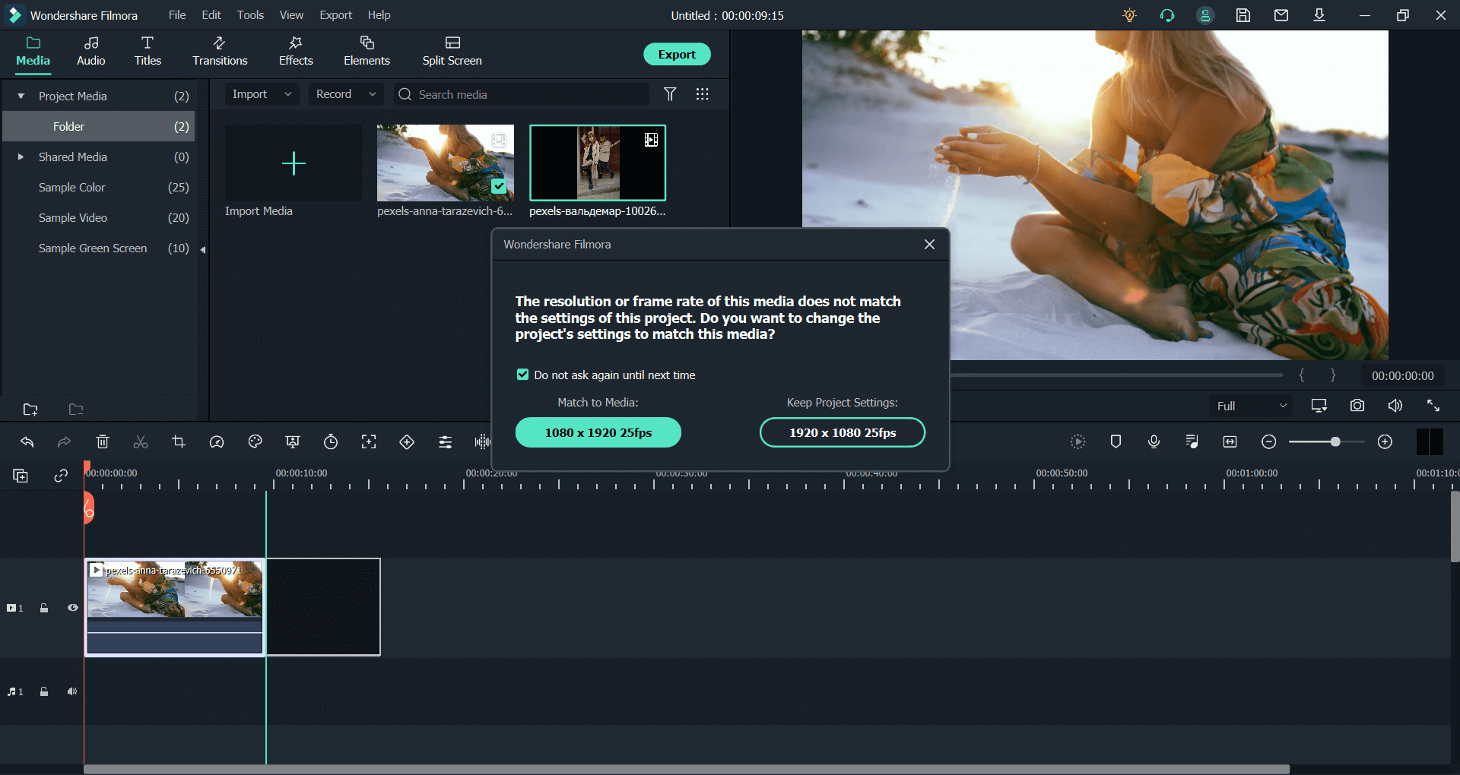This screenshot has width=1460, height=775.
Task: Click the preview playback progress bar
Action: (x=1116, y=375)
